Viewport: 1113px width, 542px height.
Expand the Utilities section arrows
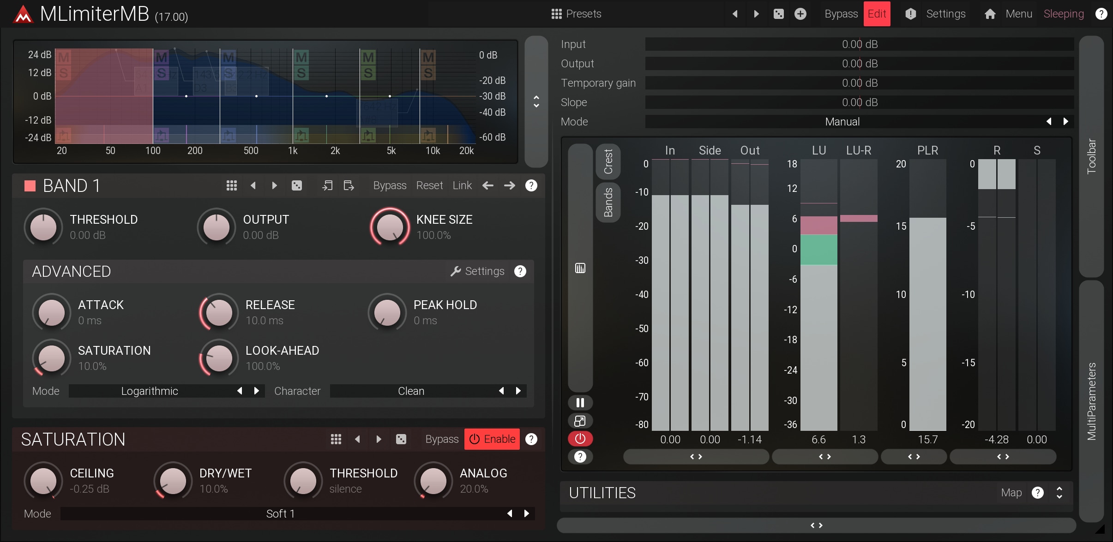(x=1059, y=493)
